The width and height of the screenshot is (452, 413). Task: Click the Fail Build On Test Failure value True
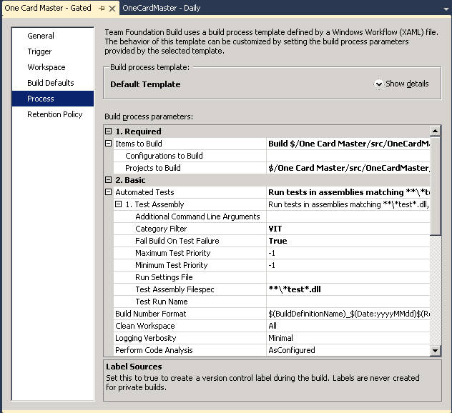(277, 241)
